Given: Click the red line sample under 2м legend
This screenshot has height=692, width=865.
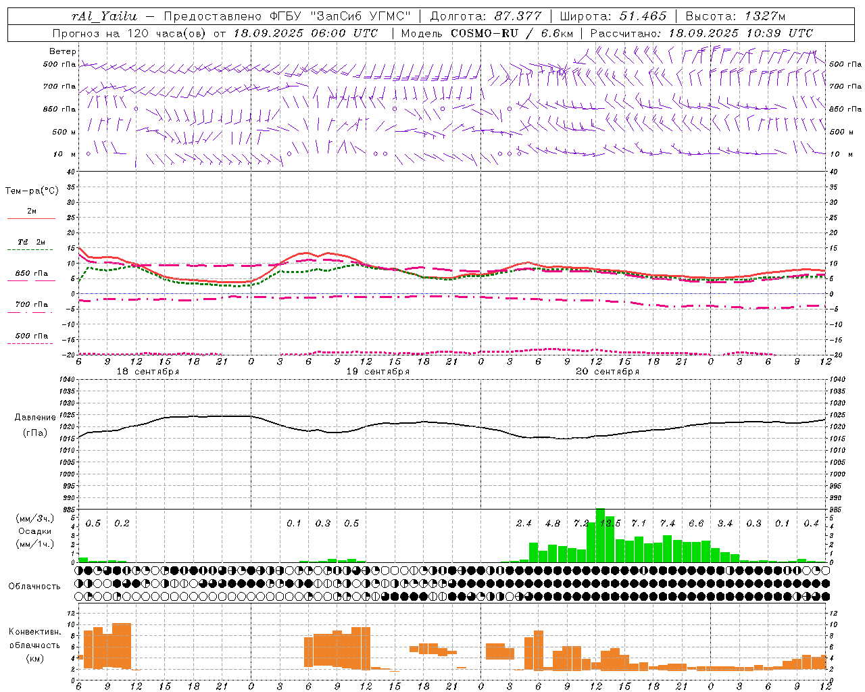Looking at the screenshot, I should 31,218.
